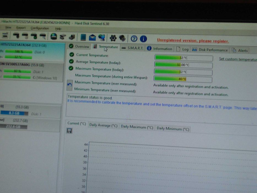The width and height of the screenshot is (257, 193).
Task: Click 'Available only after registration' text for Minimum Temperature (ever measured)
Action: (x=190, y=93)
